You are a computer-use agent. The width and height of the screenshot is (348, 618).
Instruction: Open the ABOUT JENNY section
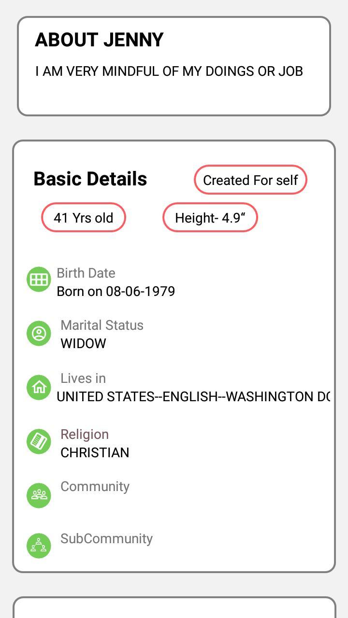[x=99, y=40]
